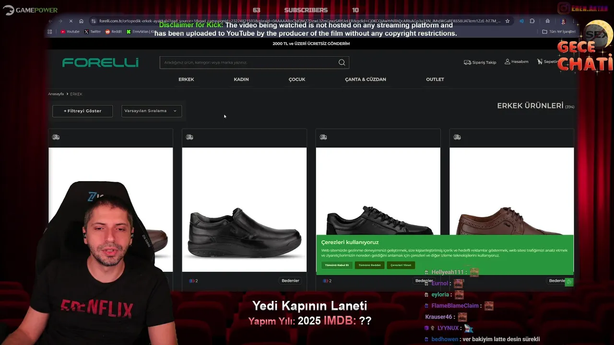Click the + Filtreyi Göster button
The height and width of the screenshot is (345, 614).
coord(83,111)
